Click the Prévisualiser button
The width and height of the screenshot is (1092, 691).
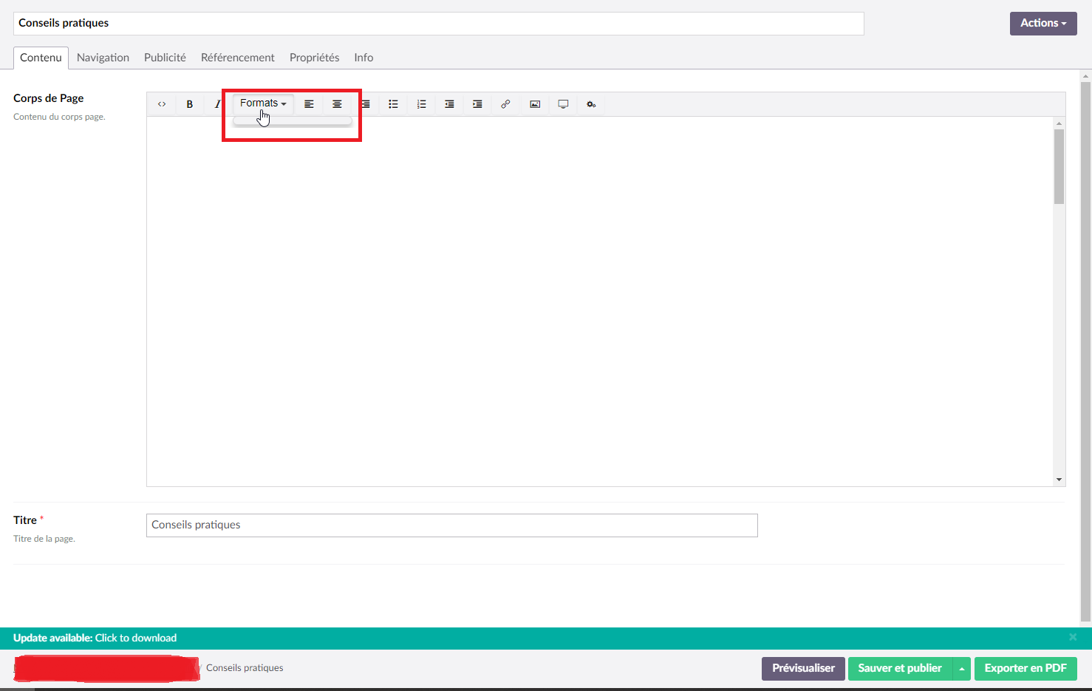click(803, 668)
